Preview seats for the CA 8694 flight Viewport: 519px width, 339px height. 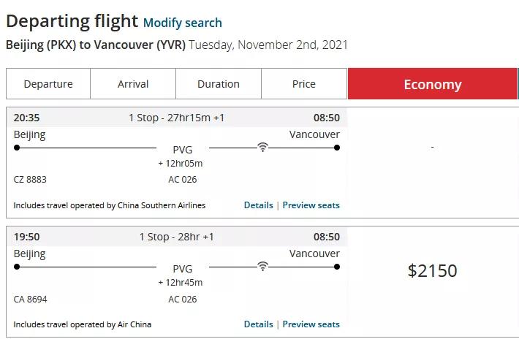coord(311,324)
